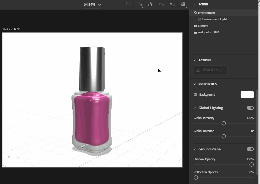
Task: Collapse the Ground Plane group
Action: pos(195,149)
